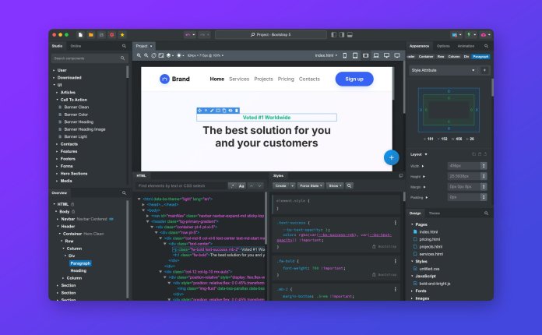Click the Sign up button in preview
This screenshot has width=542, height=335.
354,79
